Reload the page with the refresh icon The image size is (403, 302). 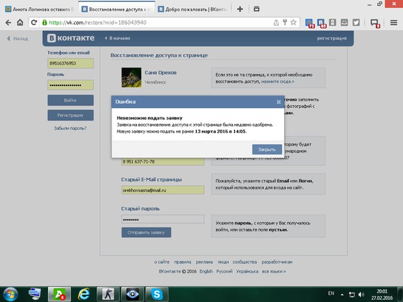(34, 23)
